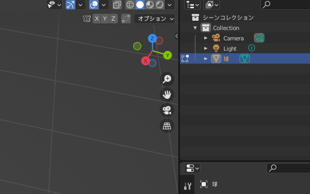Image resolution: width=310 pixels, height=194 pixels.
Task: Click the green Y axis gizmo
Action: (x=167, y=55)
